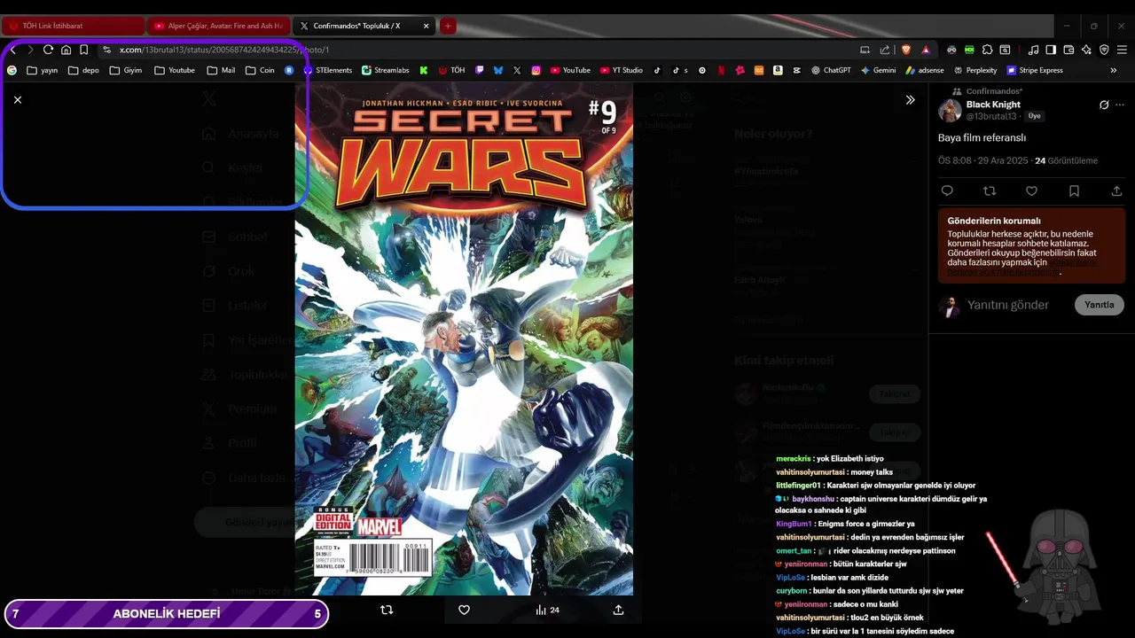Open view stats icon showing 24 below the photo
Image resolution: width=1135 pixels, height=638 pixels.
(x=547, y=610)
